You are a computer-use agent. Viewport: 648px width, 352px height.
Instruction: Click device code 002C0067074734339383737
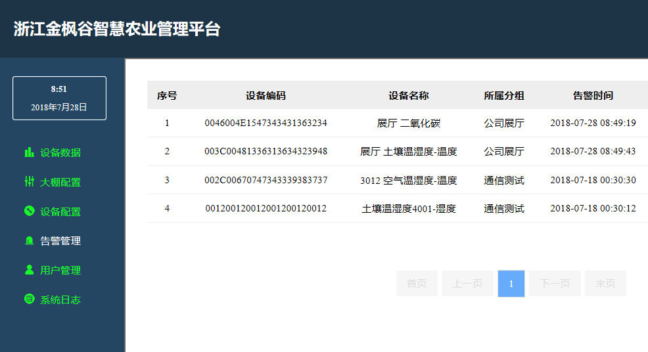click(266, 180)
